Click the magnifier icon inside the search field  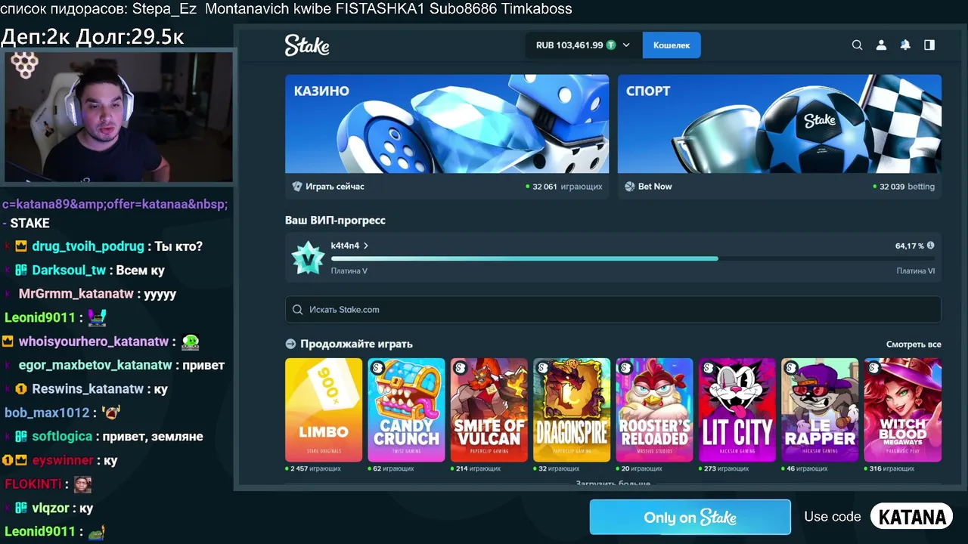[x=299, y=310]
